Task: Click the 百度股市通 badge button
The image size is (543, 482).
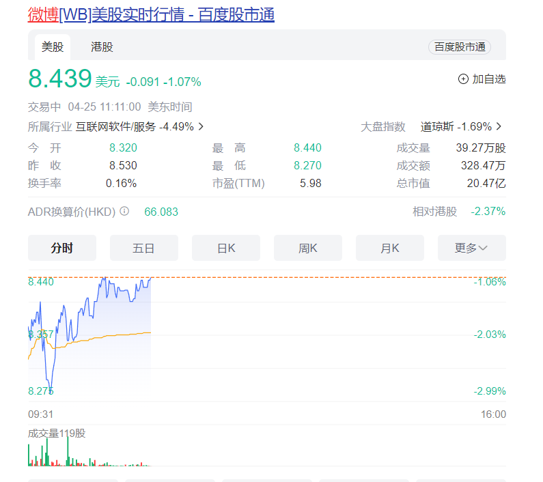Action: click(x=460, y=47)
